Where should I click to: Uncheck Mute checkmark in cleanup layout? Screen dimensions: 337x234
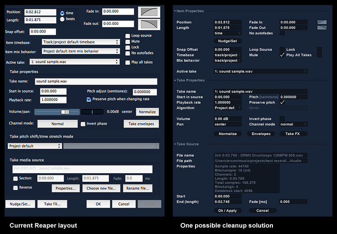click(x=282, y=55)
